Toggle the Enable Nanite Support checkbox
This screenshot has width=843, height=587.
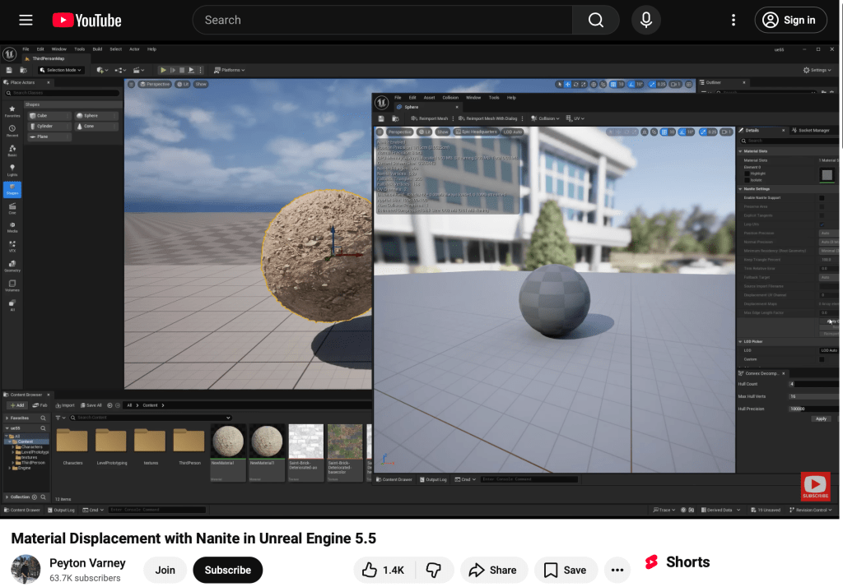click(x=822, y=197)
